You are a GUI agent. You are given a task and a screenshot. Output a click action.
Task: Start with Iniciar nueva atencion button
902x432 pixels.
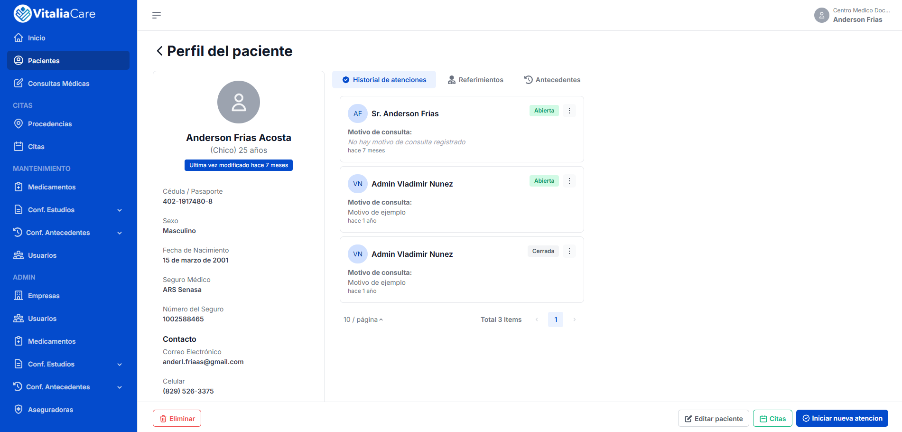point(842,418)
